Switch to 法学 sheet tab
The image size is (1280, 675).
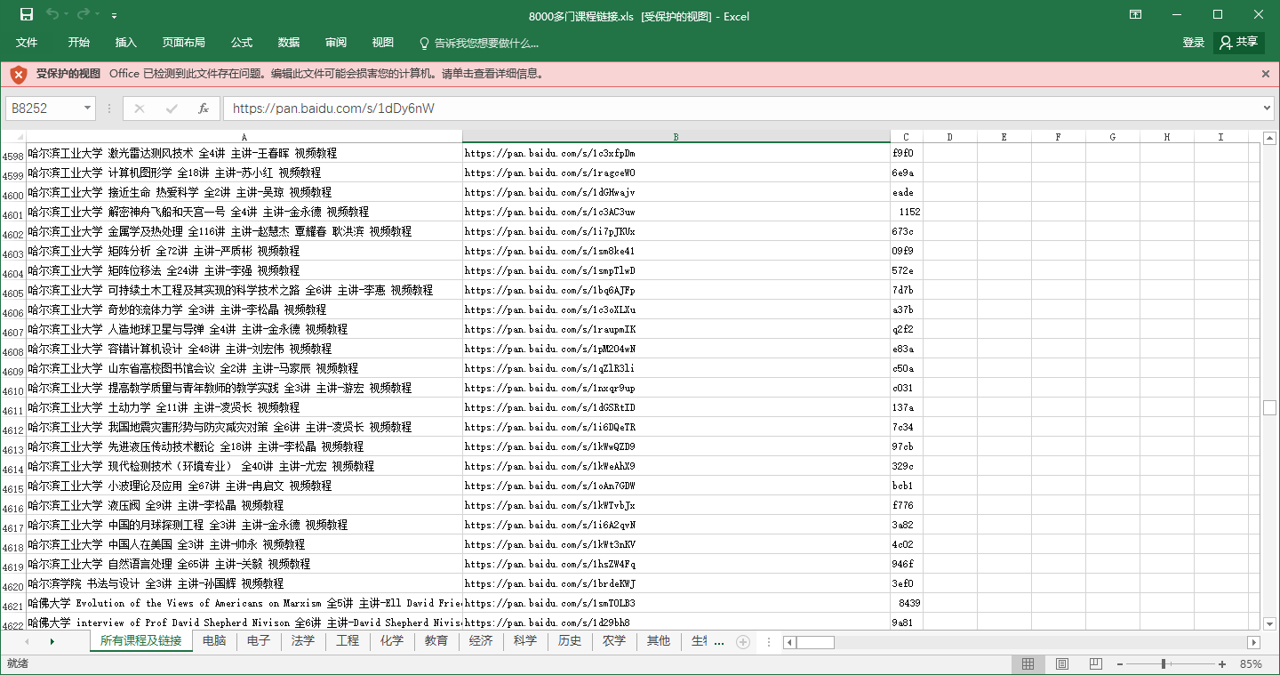click(303, 641)
